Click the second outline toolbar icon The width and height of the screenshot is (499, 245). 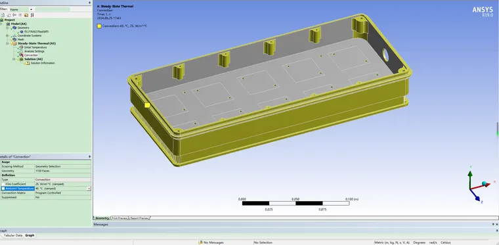9,15
